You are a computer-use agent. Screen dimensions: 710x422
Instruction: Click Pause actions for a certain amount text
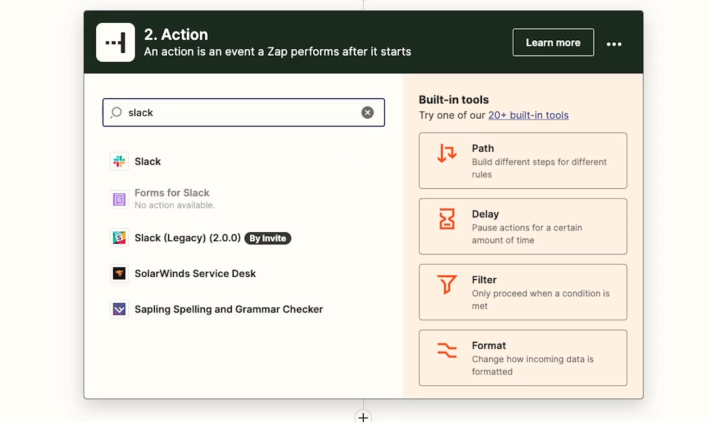pyautogui.click(x=527, y=234)
